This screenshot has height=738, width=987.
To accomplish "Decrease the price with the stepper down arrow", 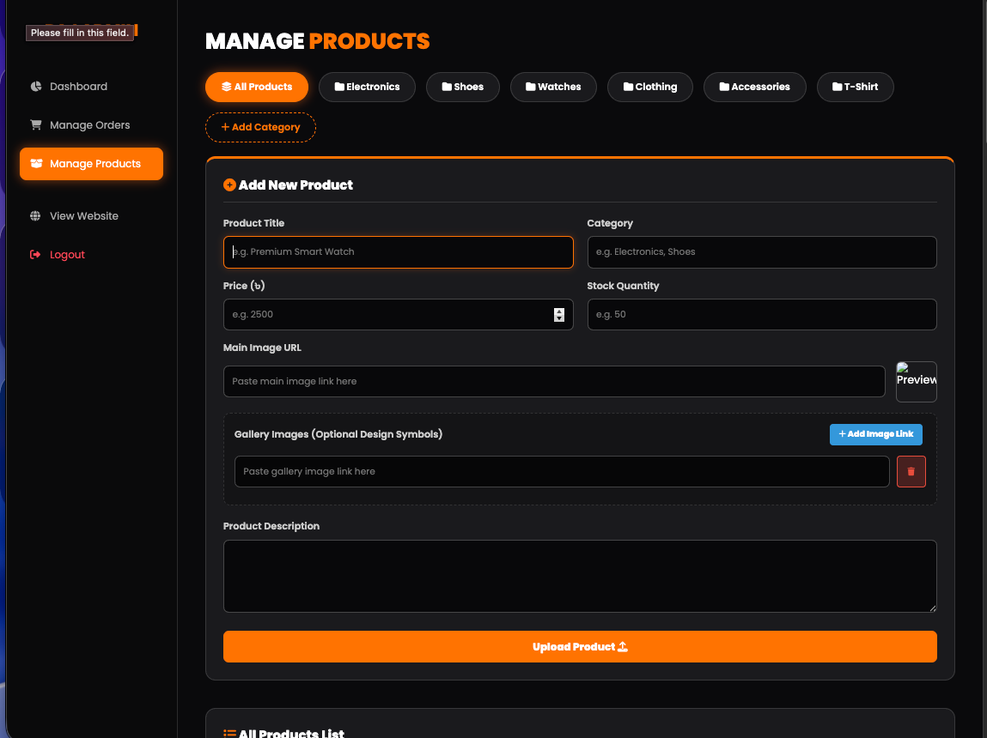I will 559,318.
